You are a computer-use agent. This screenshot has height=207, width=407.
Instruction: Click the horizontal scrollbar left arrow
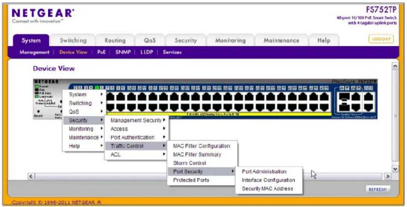(x=31, y=176)
